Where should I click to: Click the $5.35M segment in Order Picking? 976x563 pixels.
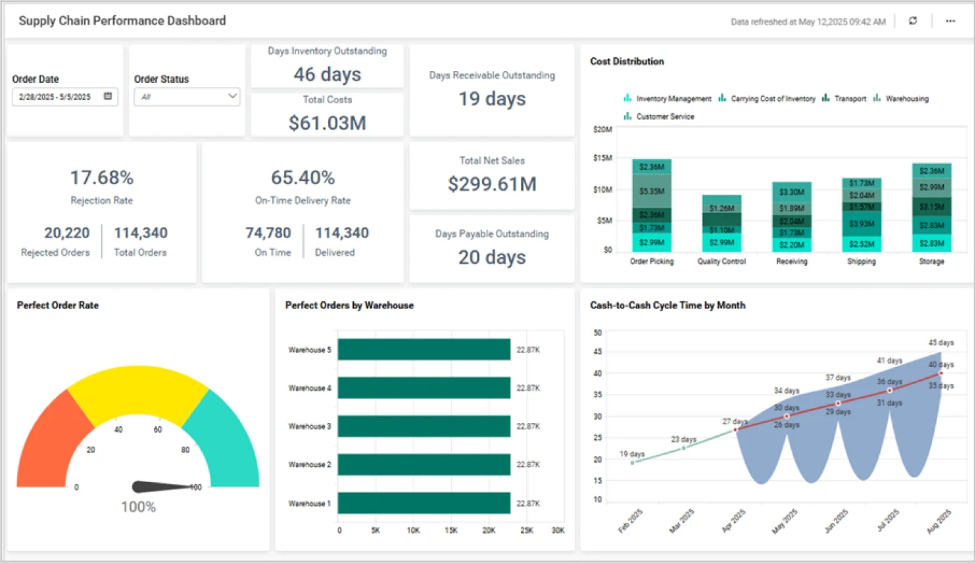(652, 191)
